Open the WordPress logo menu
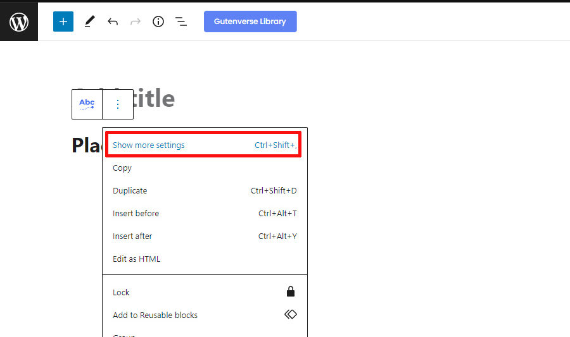Viewport: 570px width, 337px height. click(x=19, y=21)
